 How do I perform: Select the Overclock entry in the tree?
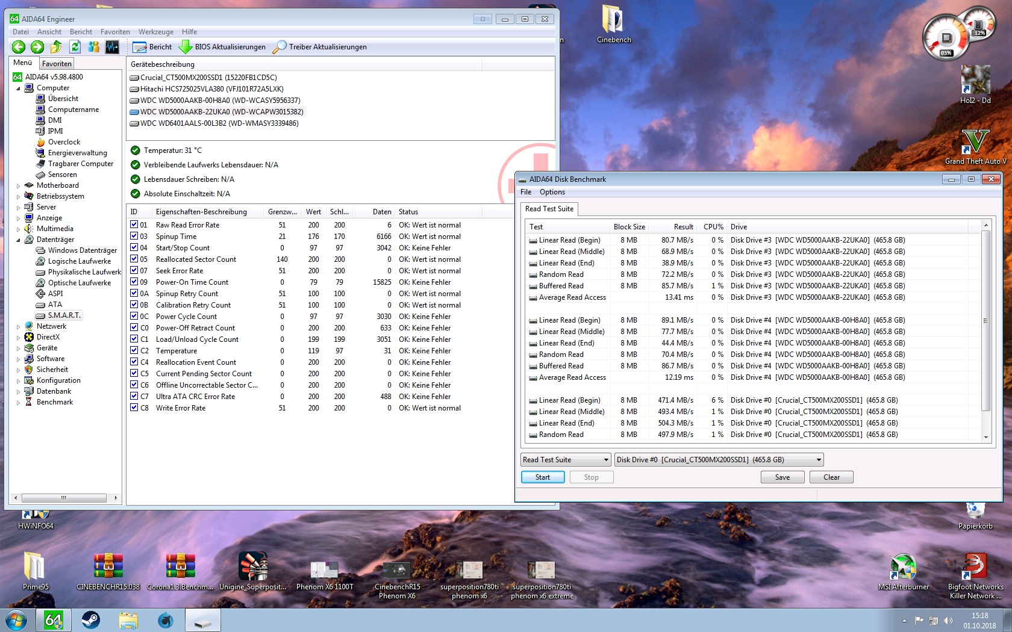point(64,142)
